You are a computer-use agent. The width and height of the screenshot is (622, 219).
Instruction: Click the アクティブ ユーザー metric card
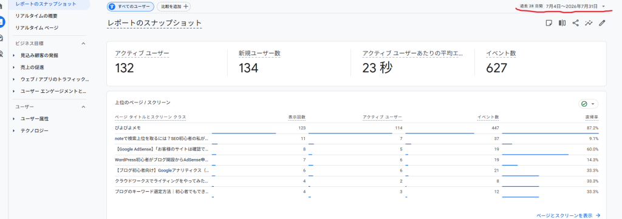click(166, 63)
